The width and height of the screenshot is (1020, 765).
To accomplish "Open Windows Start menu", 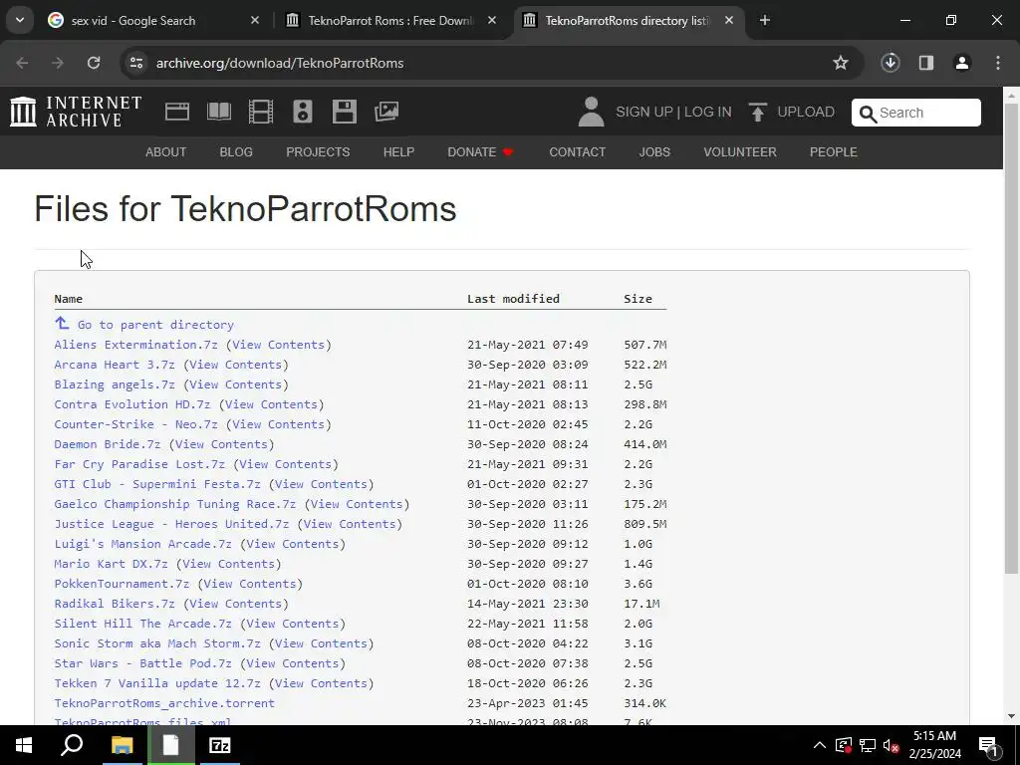I will 24,745.
